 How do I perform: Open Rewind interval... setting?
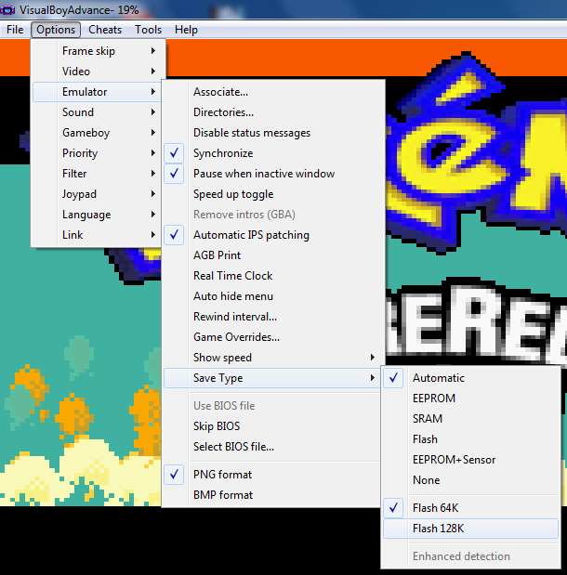coord(272,317)
